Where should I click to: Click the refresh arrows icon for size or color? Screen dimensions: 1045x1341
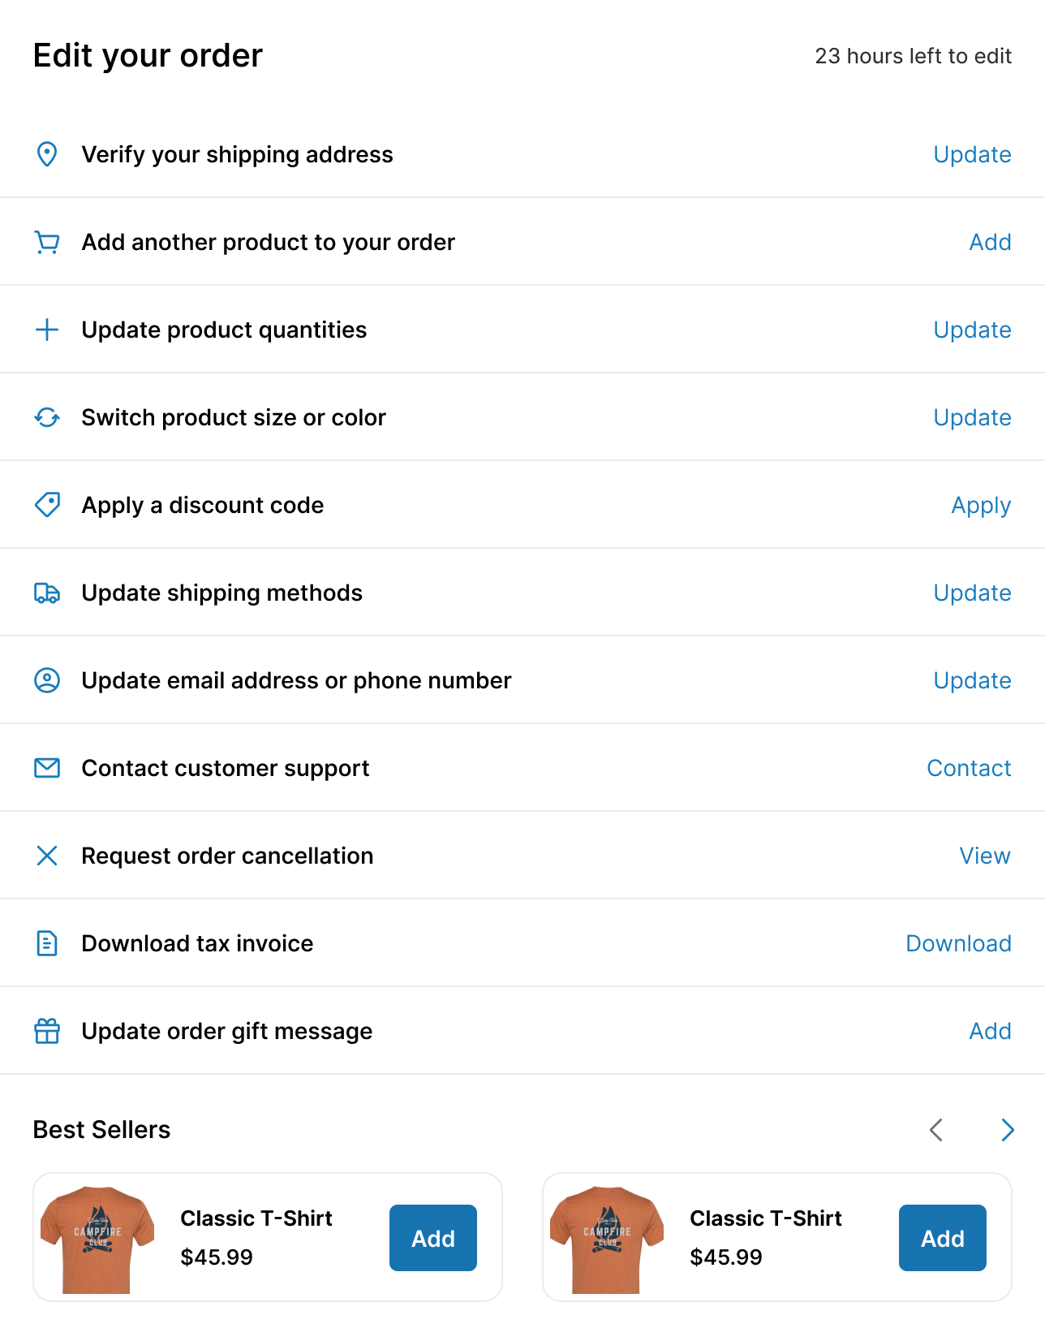[x=47, y=417]
